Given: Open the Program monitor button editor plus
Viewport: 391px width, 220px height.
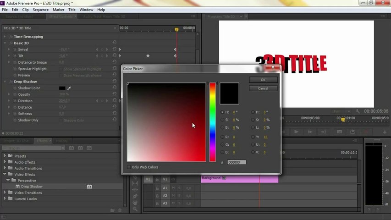Looking at the screenshot, I should [385, 132].
